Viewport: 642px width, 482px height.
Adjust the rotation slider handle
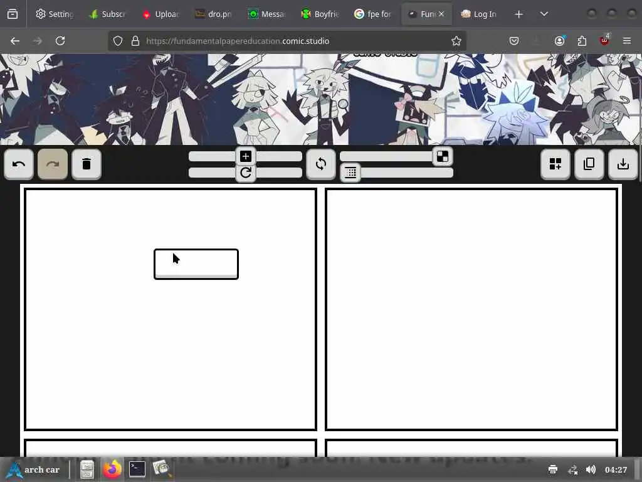(x=246, y=173)
